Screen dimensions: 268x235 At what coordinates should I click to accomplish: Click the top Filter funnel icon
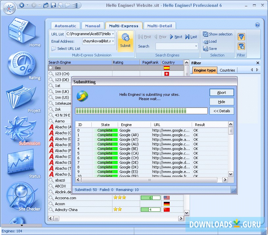pyautogui.click(x=241, y=37)
